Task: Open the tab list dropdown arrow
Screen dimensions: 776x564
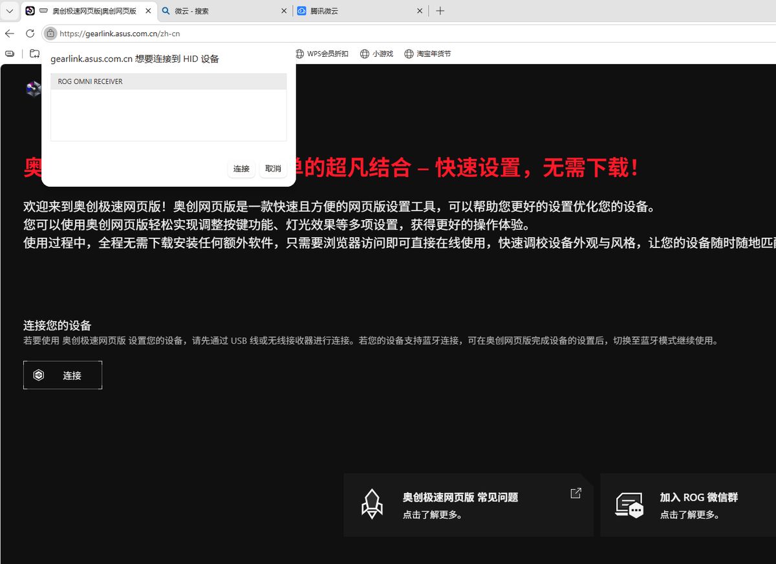Action: pos(10,11)
